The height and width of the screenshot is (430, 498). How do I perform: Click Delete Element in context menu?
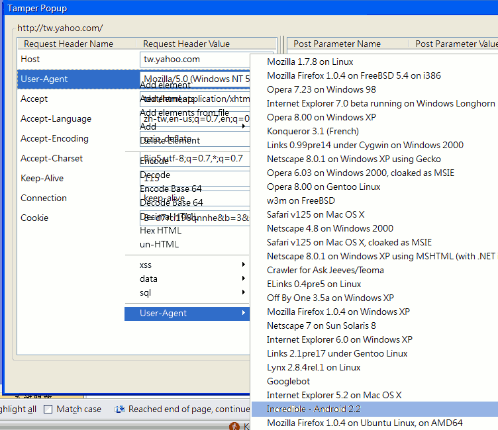170,141
